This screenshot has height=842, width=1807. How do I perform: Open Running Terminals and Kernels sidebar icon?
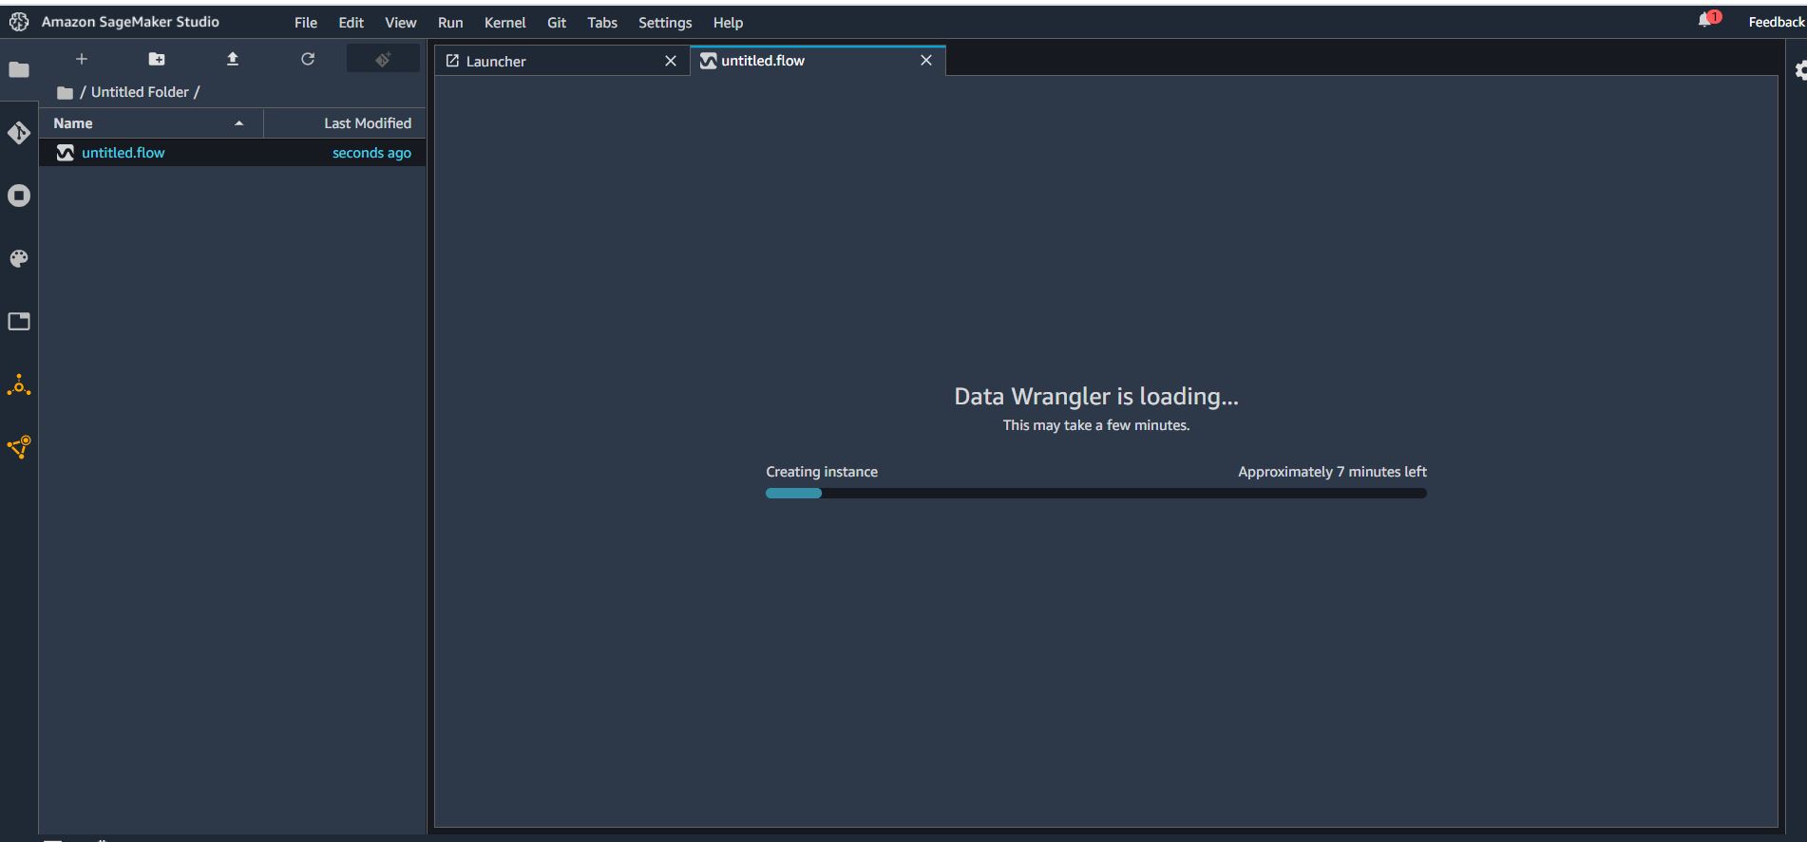(19, 196)
